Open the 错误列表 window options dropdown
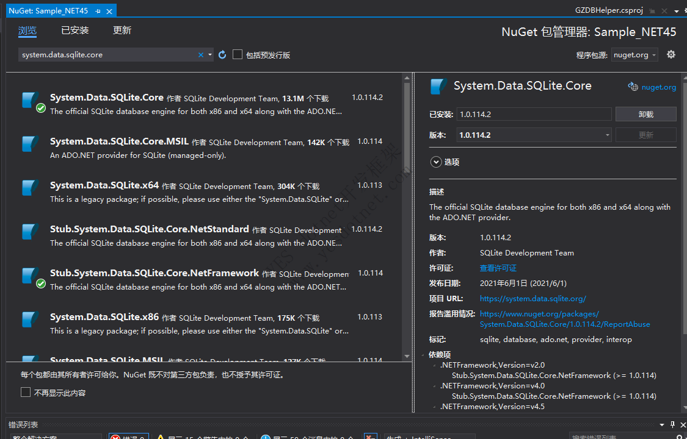This screenshot has height=439, width=687. [x=662, y=424]
